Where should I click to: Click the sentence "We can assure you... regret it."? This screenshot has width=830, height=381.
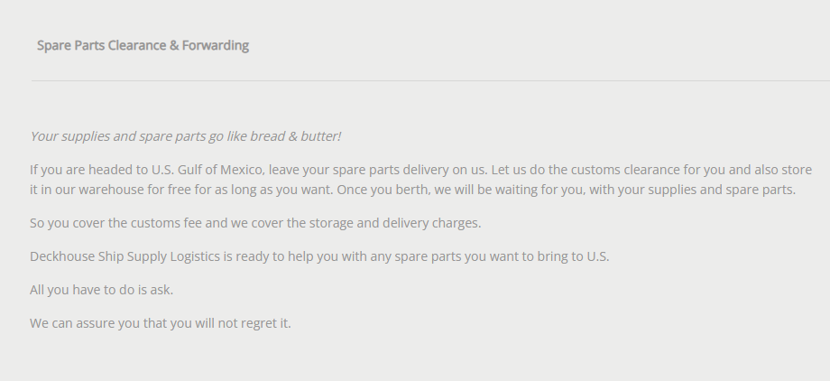pyautogui.click(x=160, y=322)
